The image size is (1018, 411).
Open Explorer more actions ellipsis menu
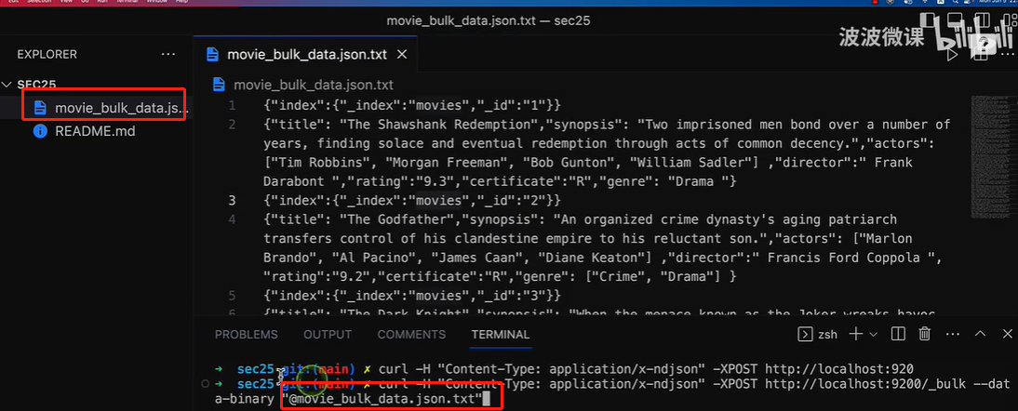pyautogui.click(x=168, y=55)
